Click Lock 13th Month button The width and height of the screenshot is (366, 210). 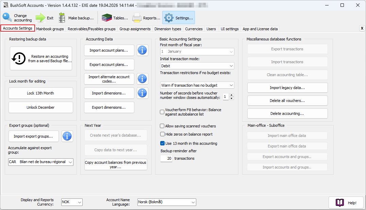click(x=40, y=93)
